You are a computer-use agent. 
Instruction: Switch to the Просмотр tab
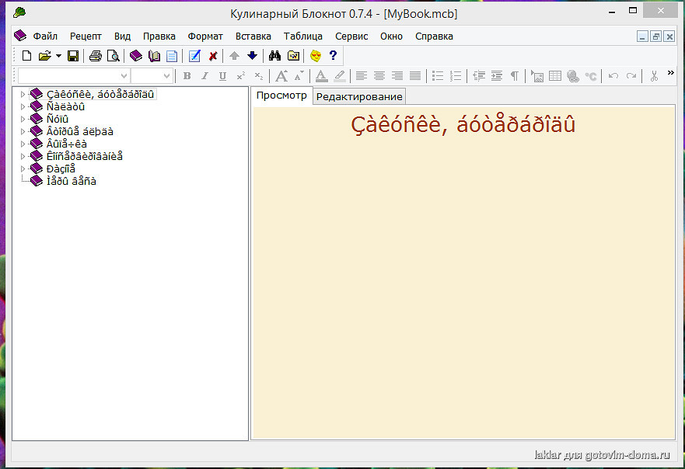[281, 96]
